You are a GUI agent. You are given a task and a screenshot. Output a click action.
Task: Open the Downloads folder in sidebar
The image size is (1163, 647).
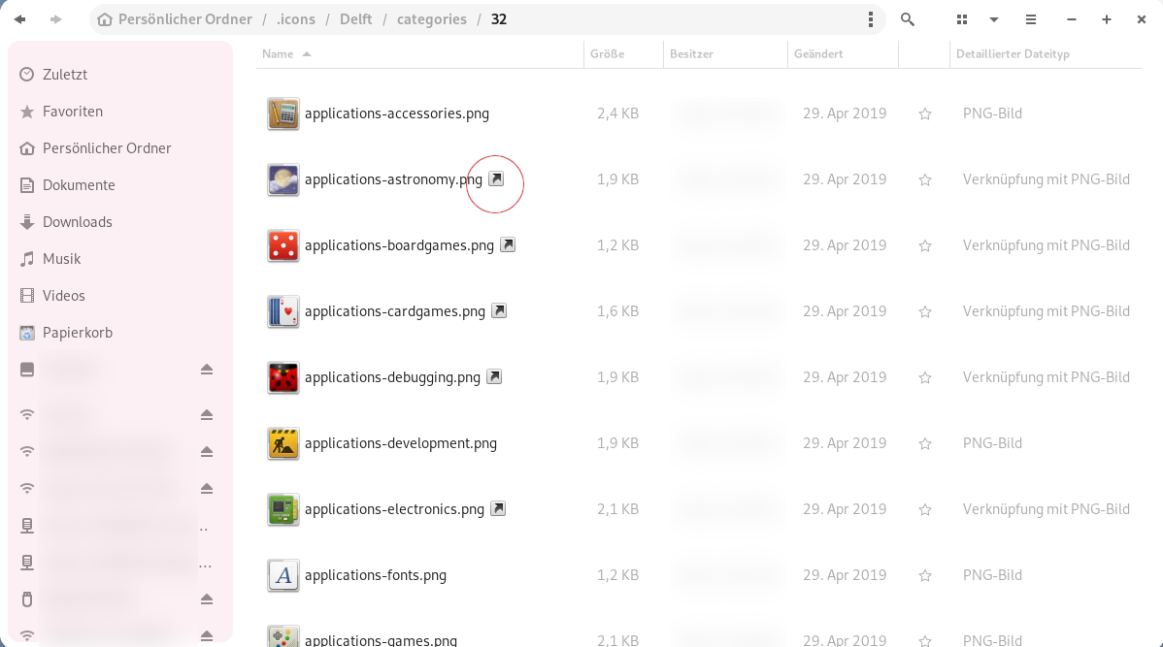[x=78, y=221]
